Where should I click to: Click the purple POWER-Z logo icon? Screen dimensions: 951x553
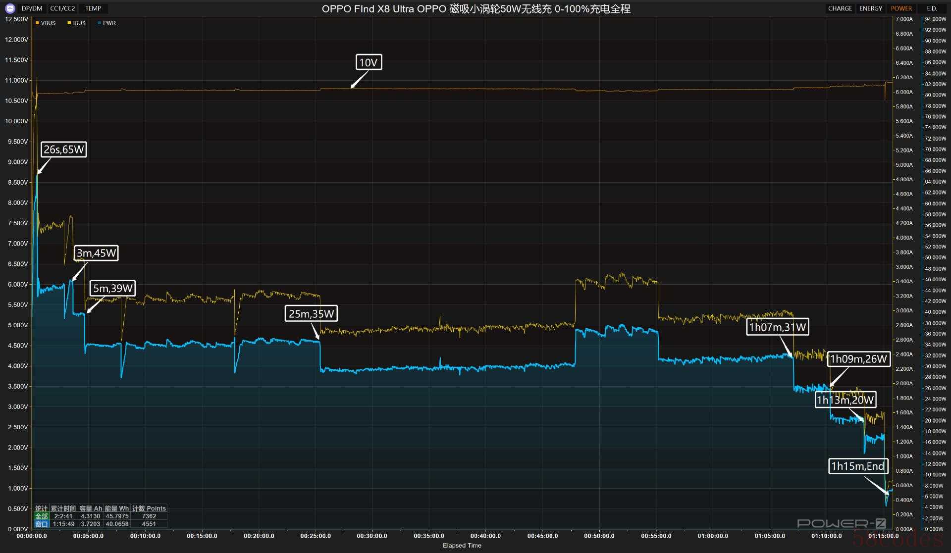tap(10, 8)
